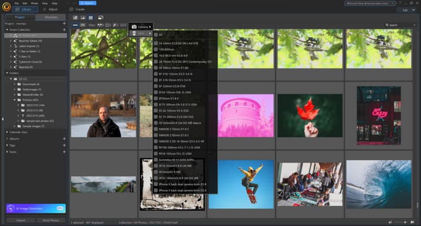This screenshot has width=421, height=226.
Task: Add a new smart collection with plus icon
Action: click(x=64, y=30)
